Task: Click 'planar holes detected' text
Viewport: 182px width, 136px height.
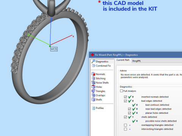Action: tap(157, 113)
